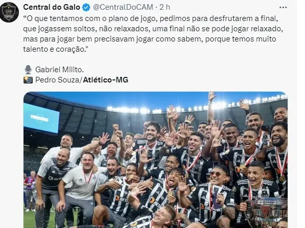Visit the @CentralDoCAM handle link
The width and height of the screenshot is (305, 228).
[x=123, y=7]
